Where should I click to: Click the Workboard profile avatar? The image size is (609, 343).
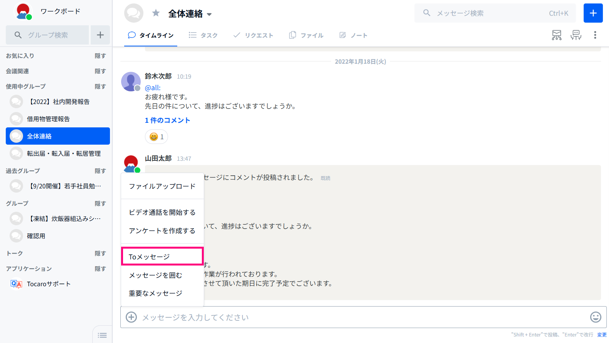[x=23, y=12]
